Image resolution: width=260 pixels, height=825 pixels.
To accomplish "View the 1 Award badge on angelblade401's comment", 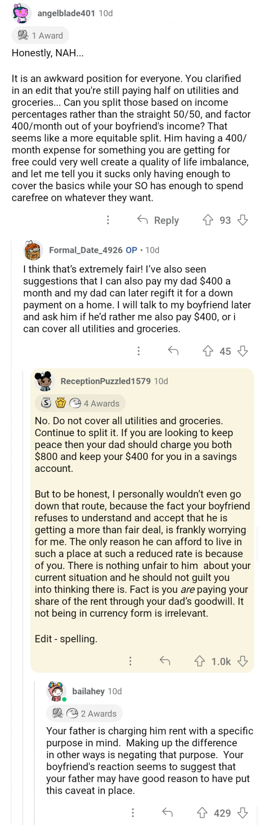I will tap(40, 36).
